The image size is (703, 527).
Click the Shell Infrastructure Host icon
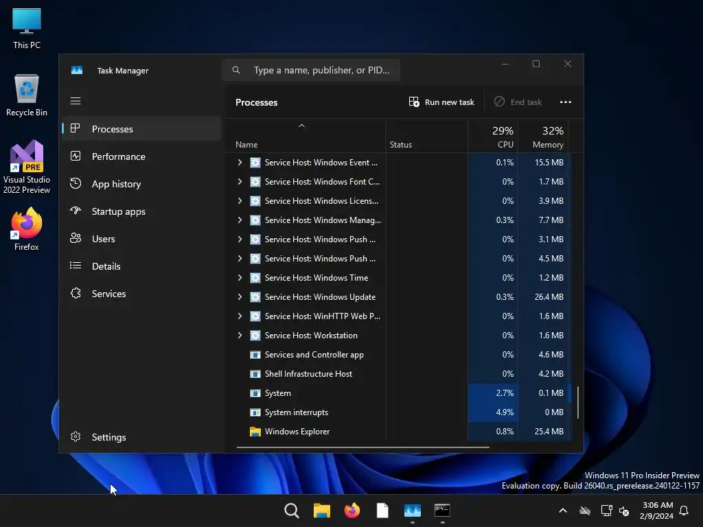255,374
